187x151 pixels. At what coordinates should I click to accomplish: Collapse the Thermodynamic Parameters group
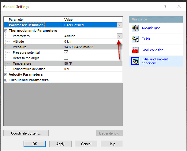(6, 31)
